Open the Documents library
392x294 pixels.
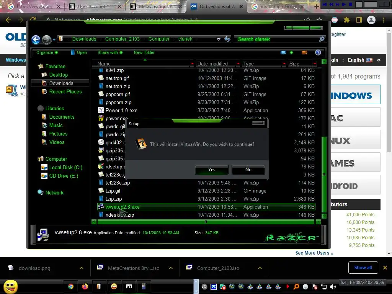(62, 117)
